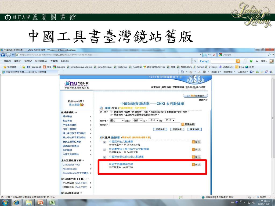The image size is (275, 206).
Task: Expand the 作者單位導航 sidebar arrow
Action: pyautogui.click(x=91, y=125)
